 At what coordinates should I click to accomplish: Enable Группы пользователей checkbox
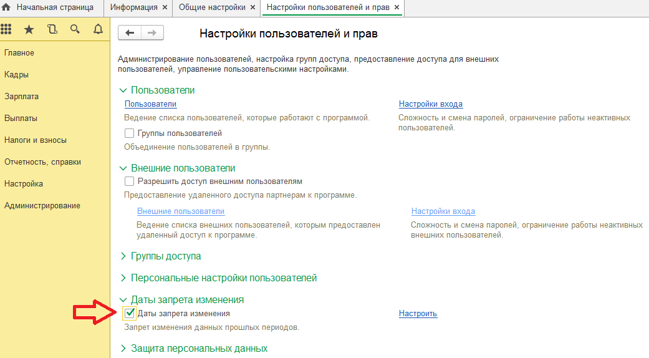pos(129,133)
